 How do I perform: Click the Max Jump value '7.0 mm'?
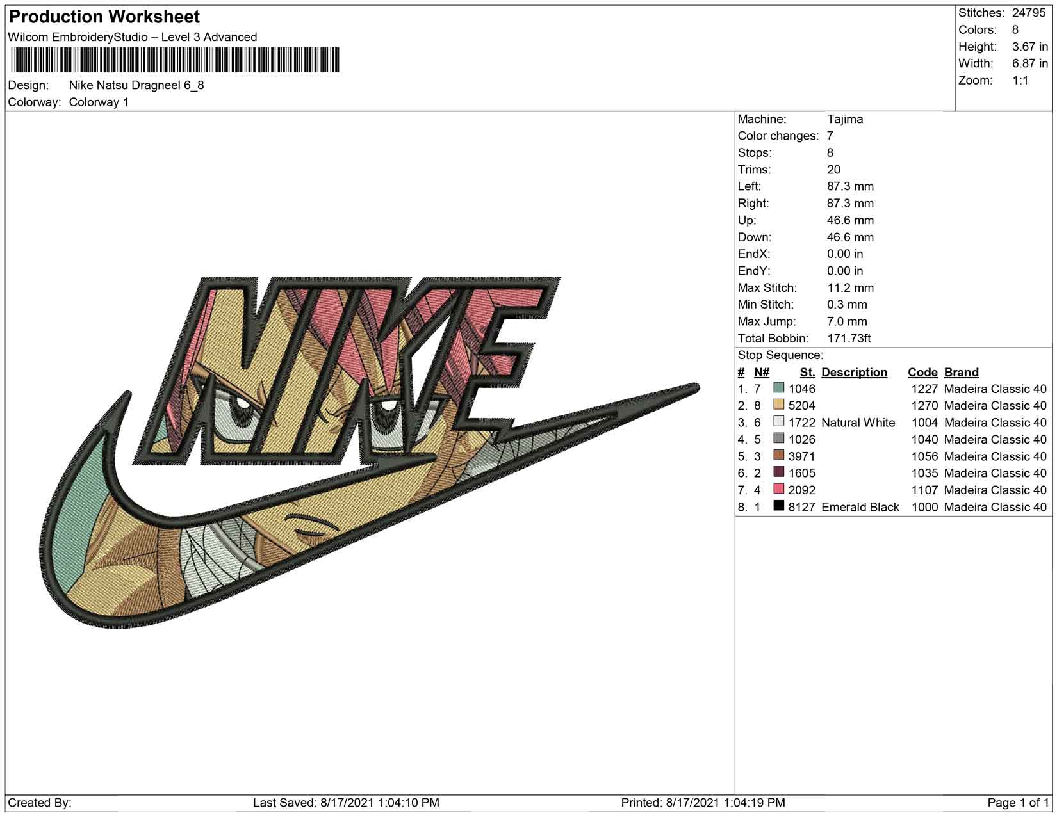(x=847, y=322)
